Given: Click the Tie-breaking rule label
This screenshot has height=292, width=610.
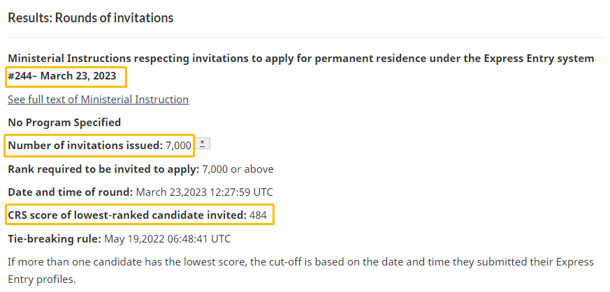Looking at the screenshot, I should click(x=54, y=238).
